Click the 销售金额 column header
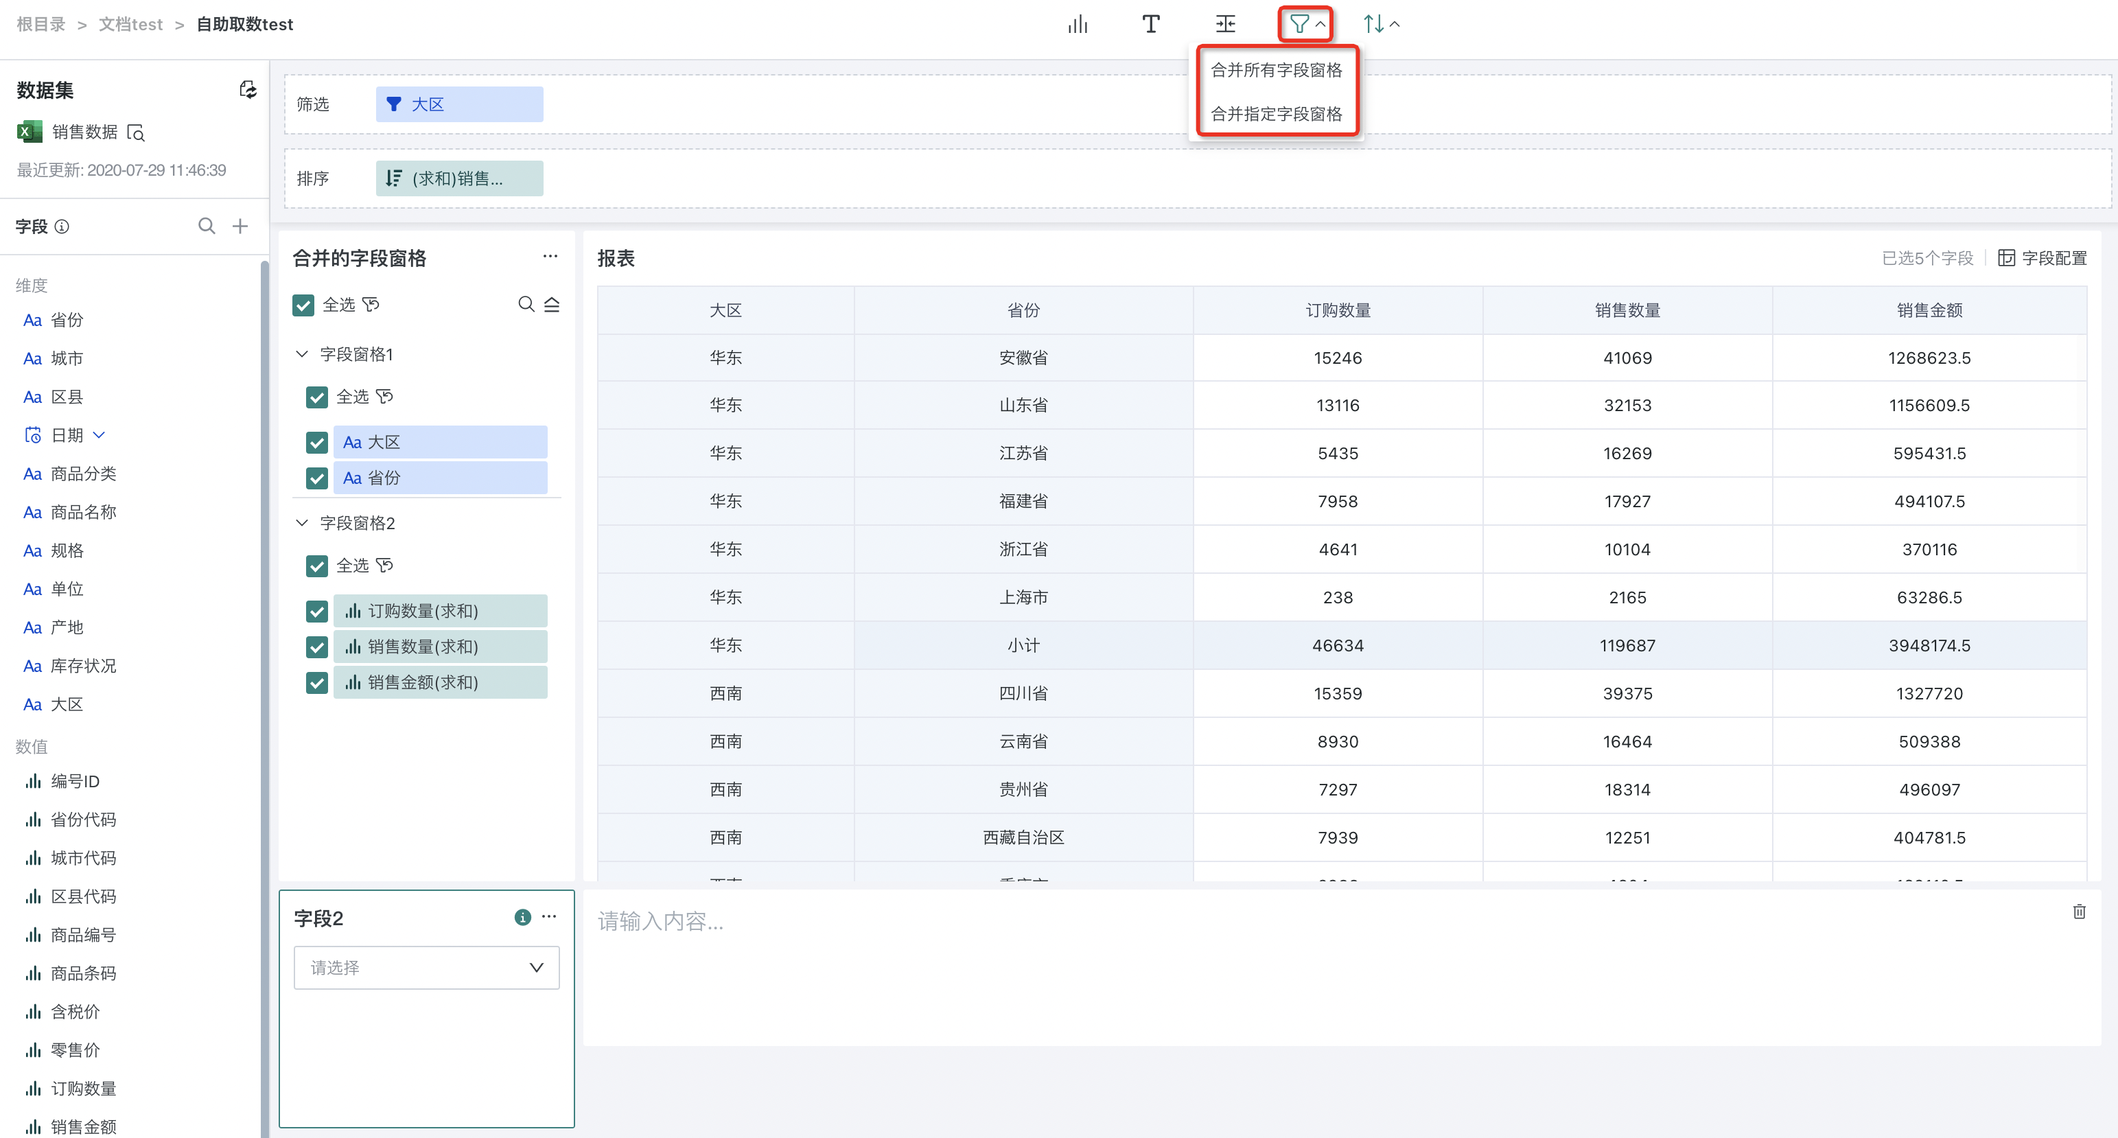This screenshot has height=1138, width=2118. tap(1929, 310)
